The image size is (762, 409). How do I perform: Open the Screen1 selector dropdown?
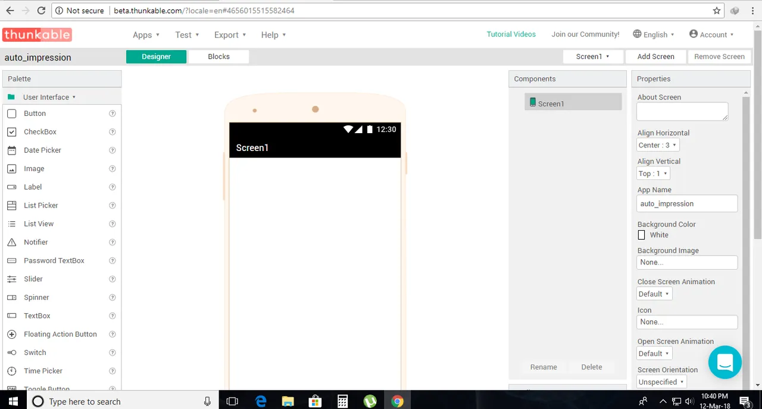click(593, 56)
